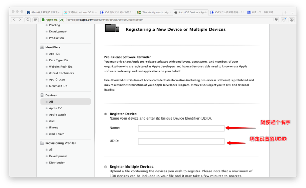Open Apple Watch devices list

pyautogui.click(x=57, y=114)
